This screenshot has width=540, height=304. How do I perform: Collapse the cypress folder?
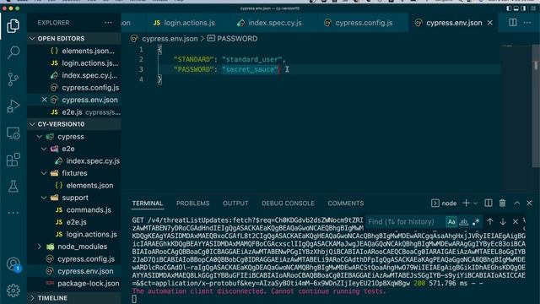[x=40, y=137]
